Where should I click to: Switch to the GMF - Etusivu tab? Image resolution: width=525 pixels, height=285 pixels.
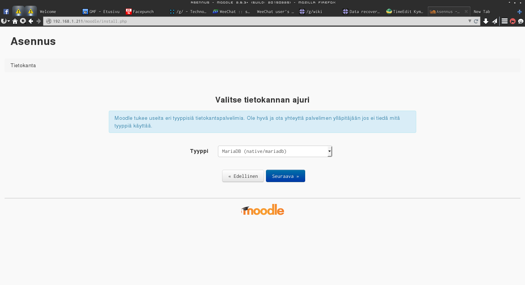(x=102, y=12)
